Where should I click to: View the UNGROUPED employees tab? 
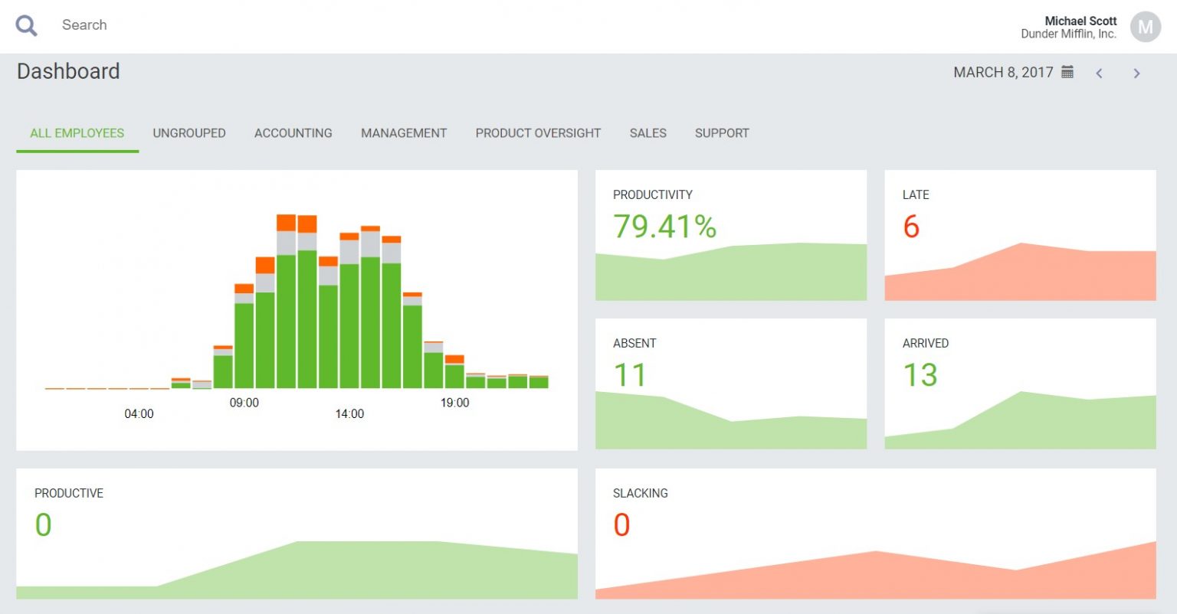point(189,132)
